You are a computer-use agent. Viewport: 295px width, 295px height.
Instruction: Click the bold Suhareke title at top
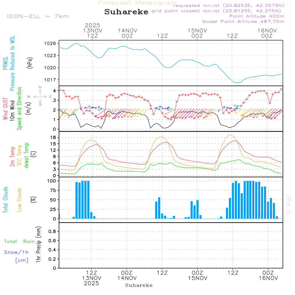126,12
